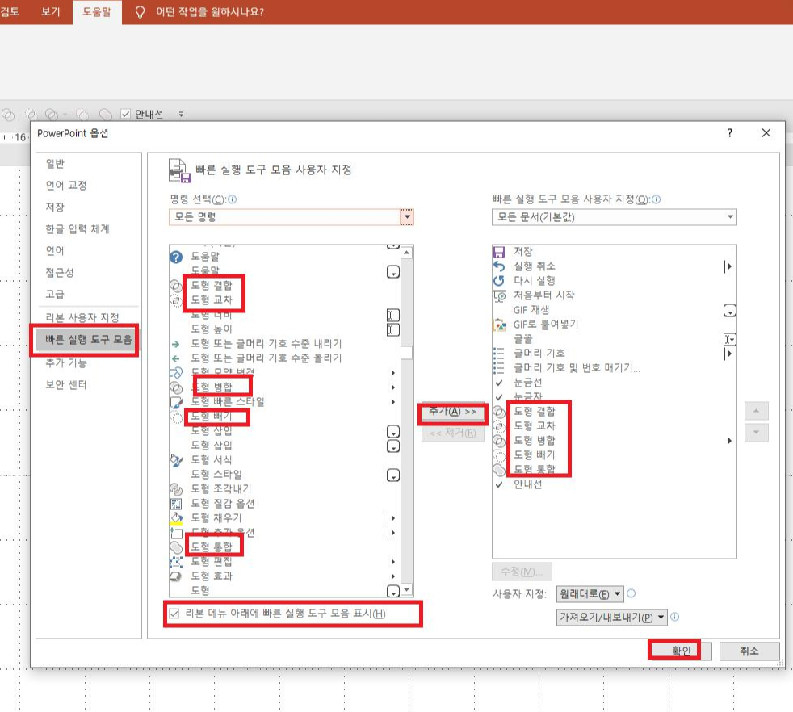The width and height of the screenshot is (793, 712).
Task: Click command list scrollbar up arrow
Action: [407, 253]
